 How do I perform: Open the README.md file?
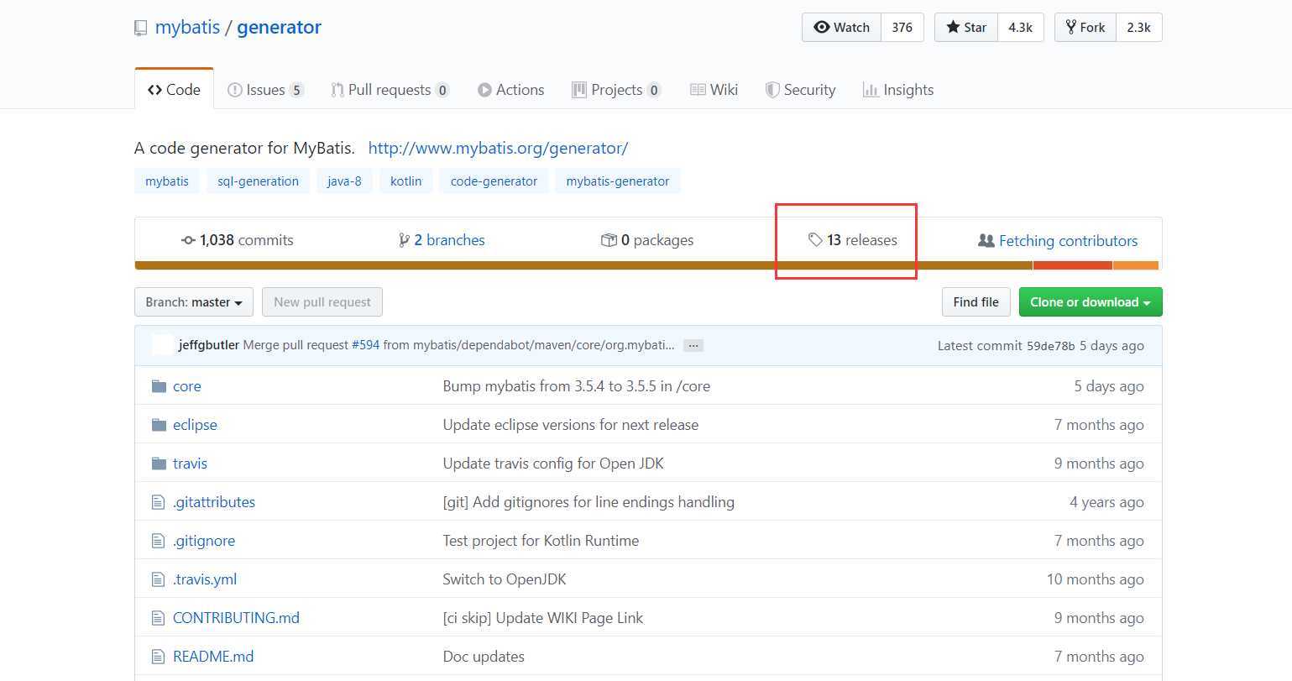coord(213,657)
